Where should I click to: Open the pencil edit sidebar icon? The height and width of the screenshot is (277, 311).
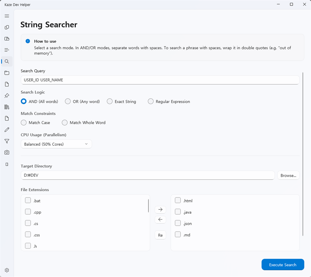[7, 130]
